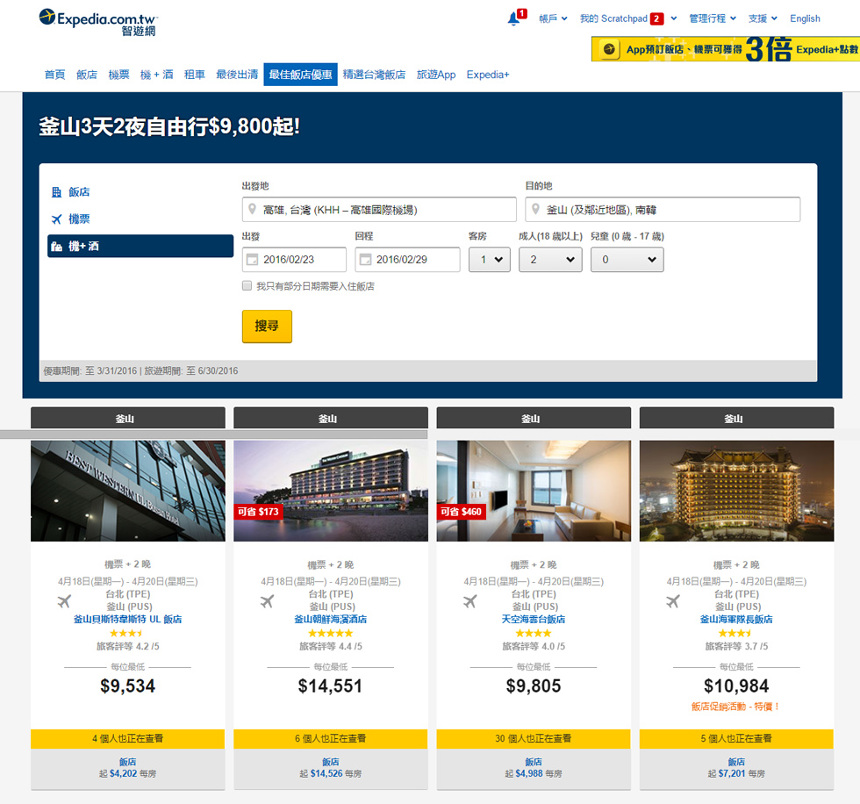Click the 回程 date field 2016/02/29

tap(407, 260)
